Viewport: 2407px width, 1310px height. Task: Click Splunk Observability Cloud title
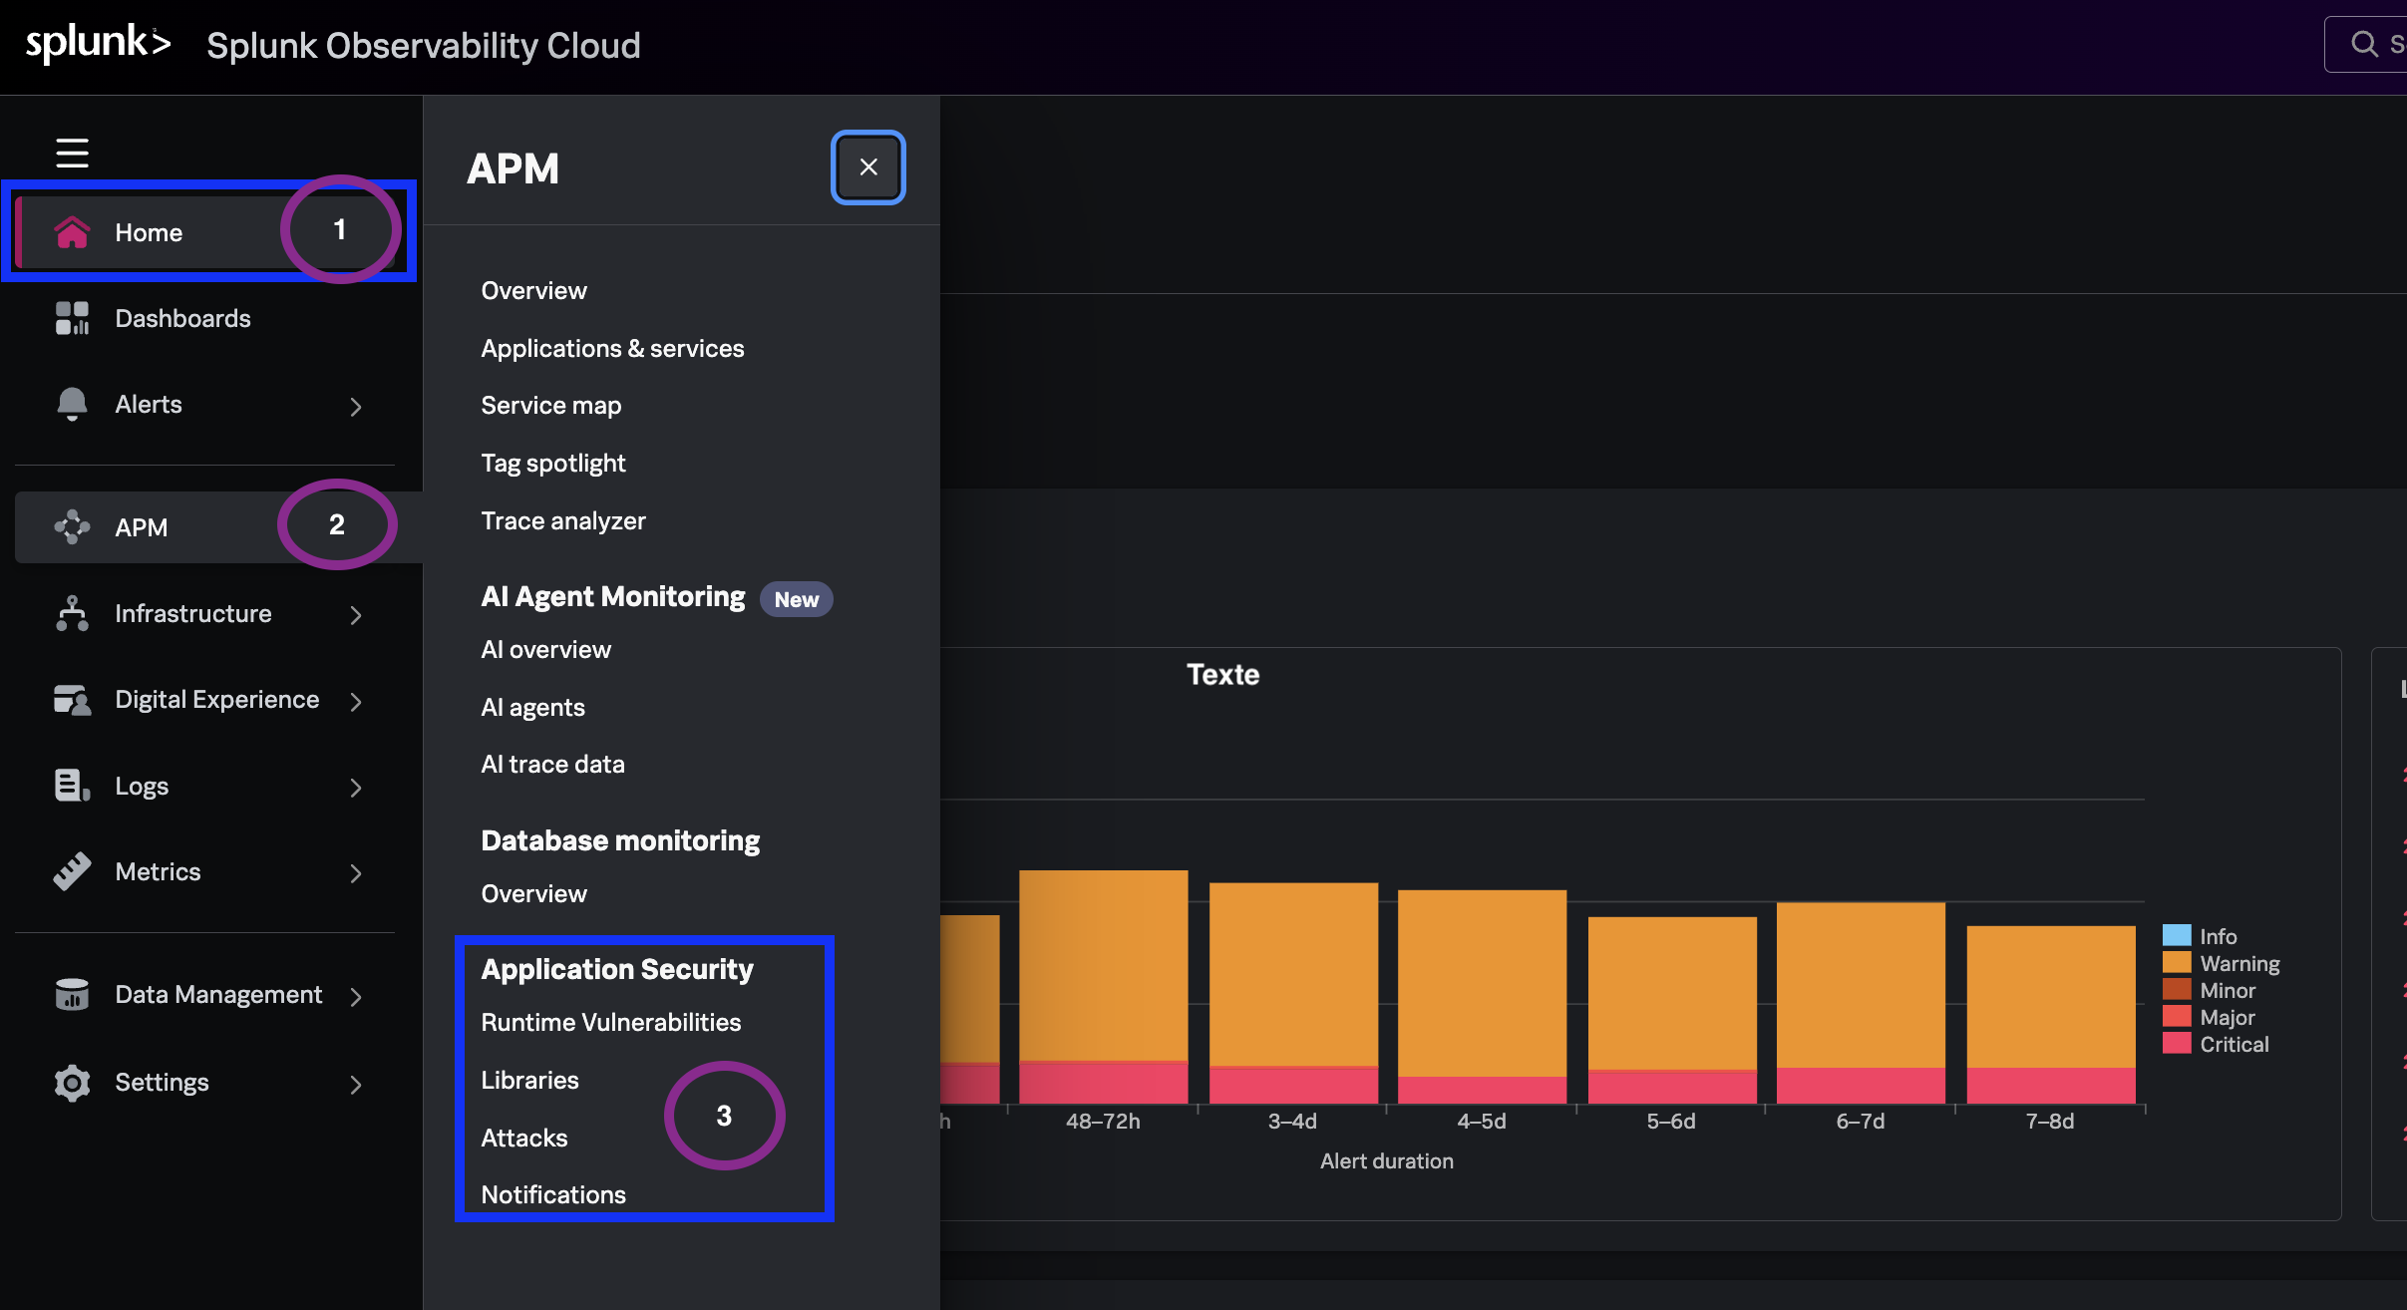tap(423, 45)
